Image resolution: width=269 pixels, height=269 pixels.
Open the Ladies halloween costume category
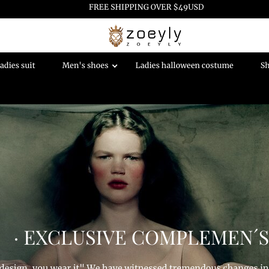(x=184, y=65)
